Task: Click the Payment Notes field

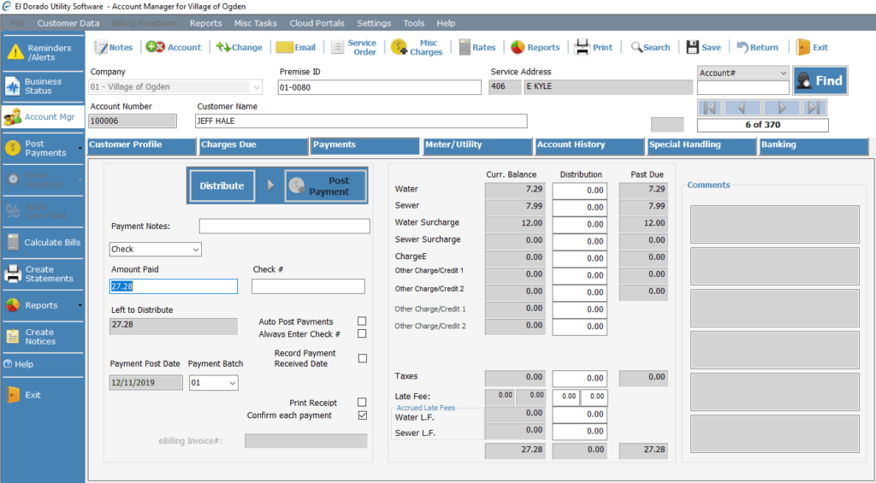Action: click(x=284, y=227)
